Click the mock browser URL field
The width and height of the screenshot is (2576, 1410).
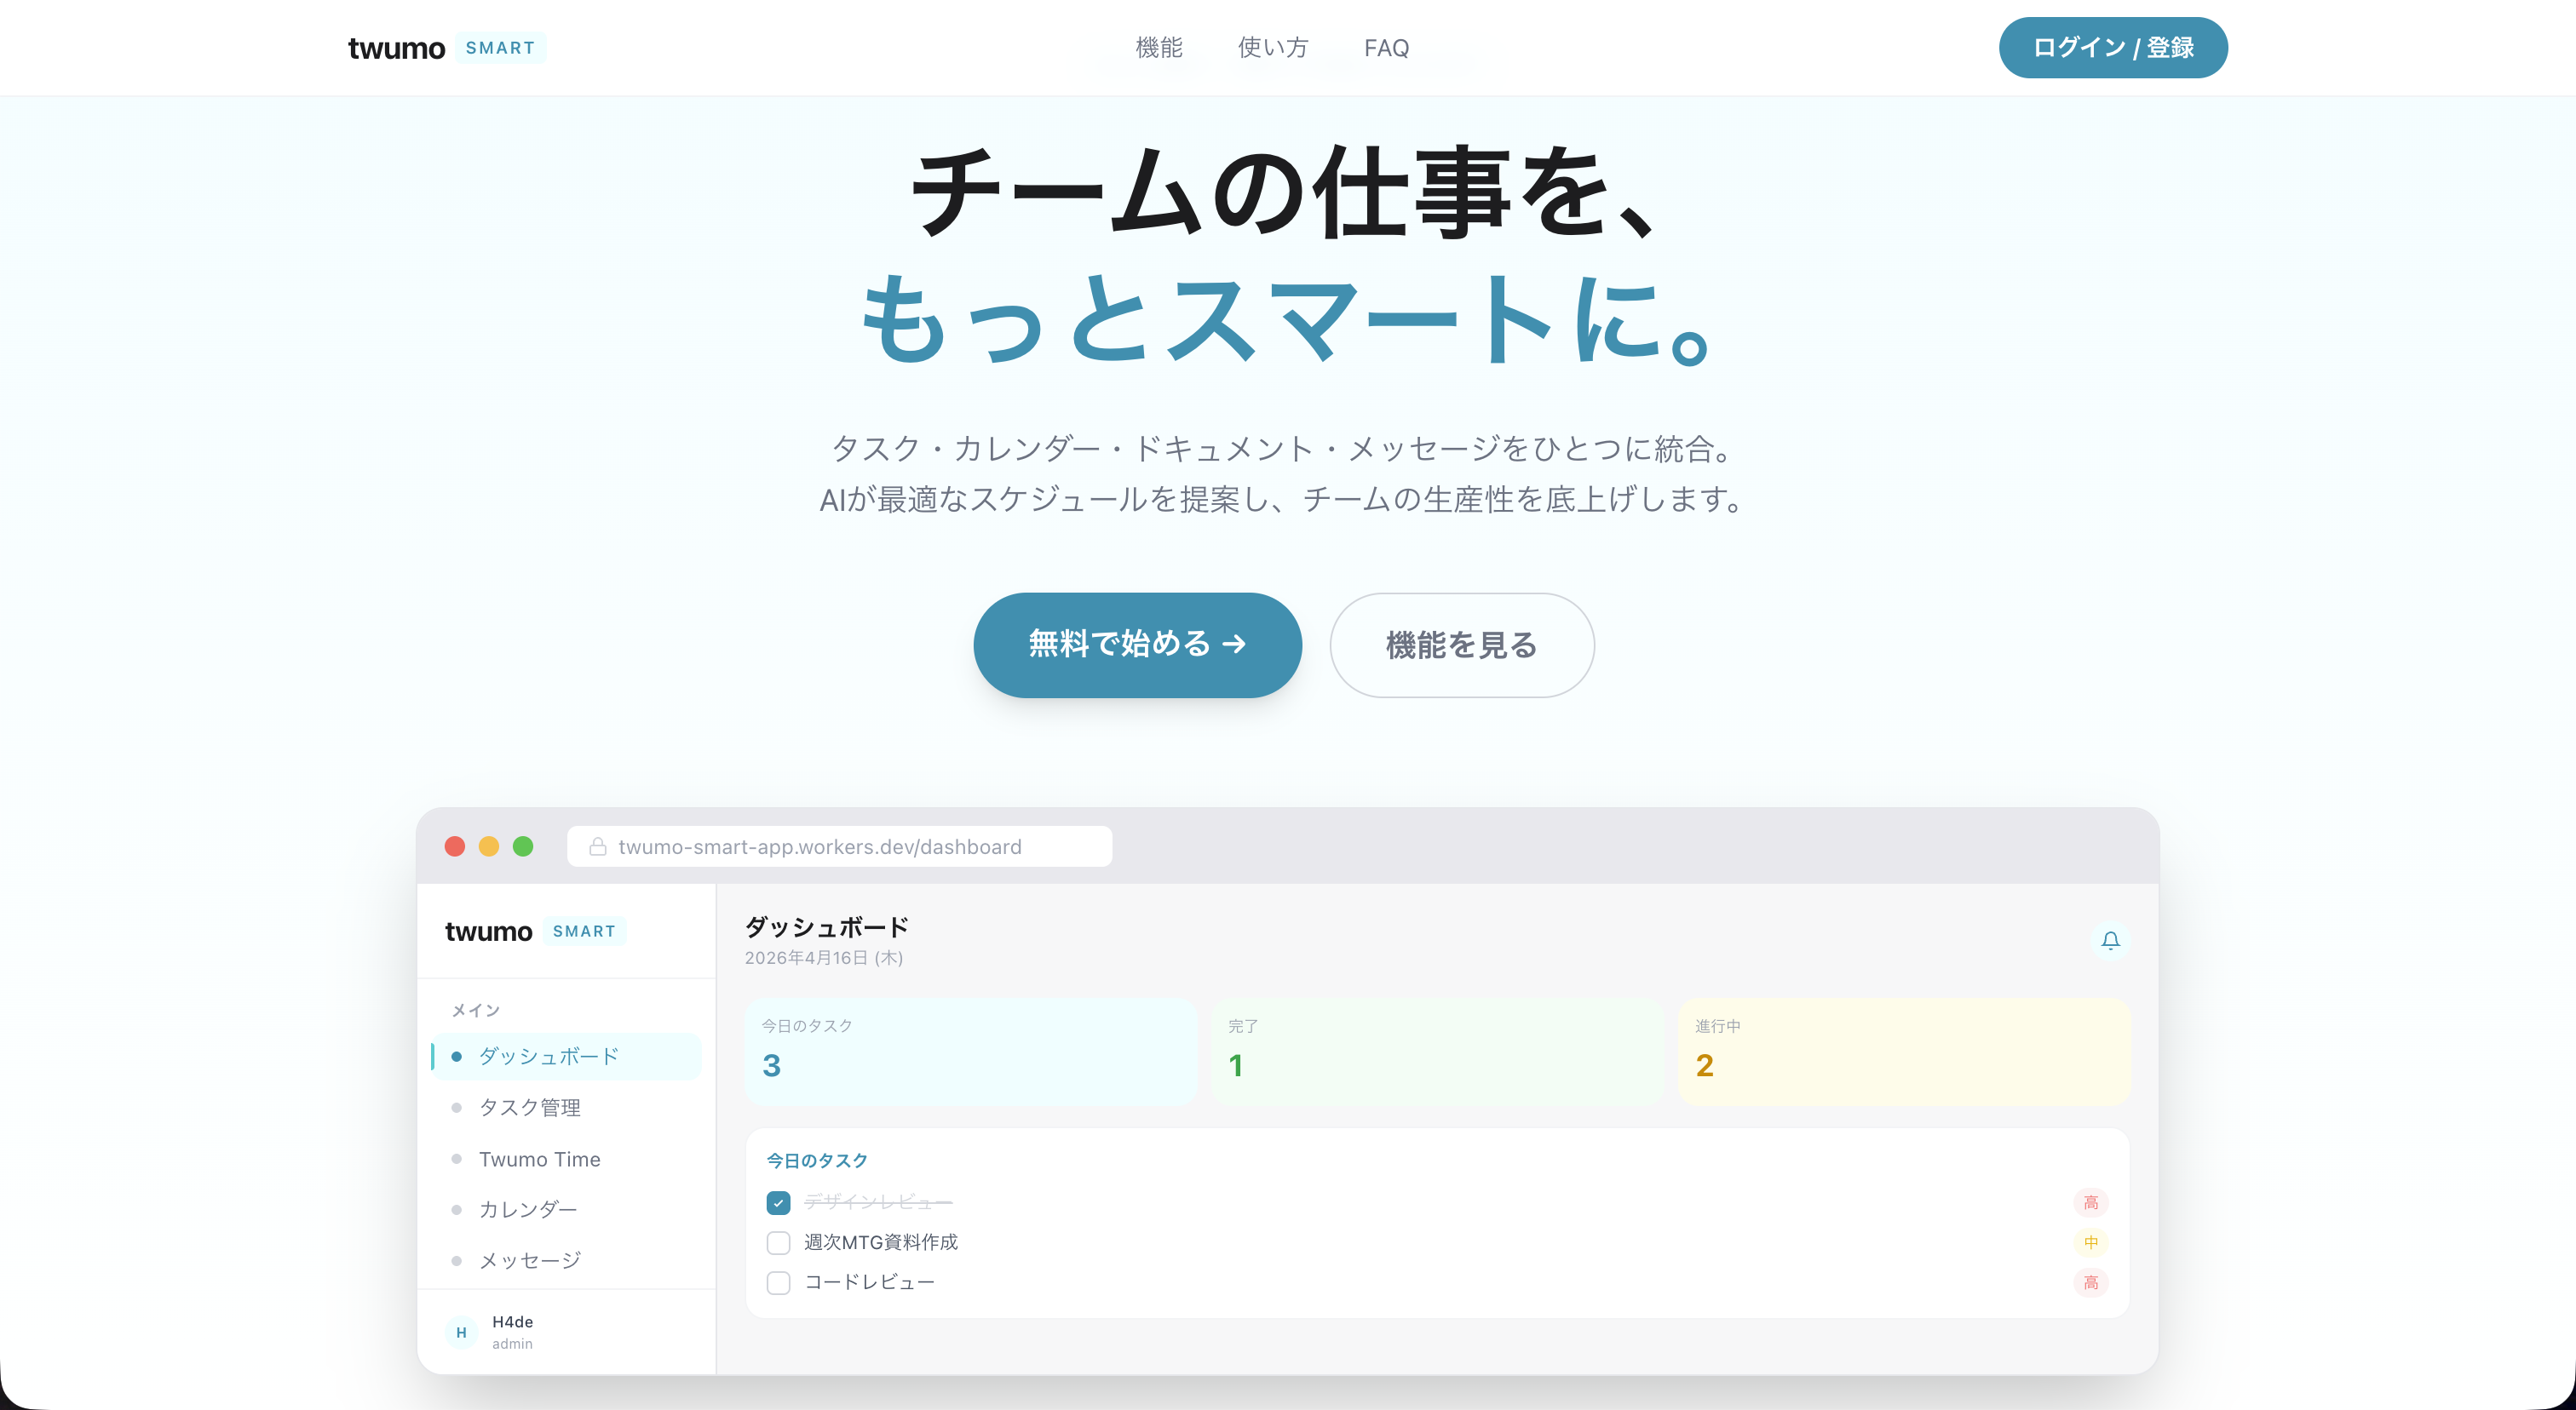tap(838, 846)
